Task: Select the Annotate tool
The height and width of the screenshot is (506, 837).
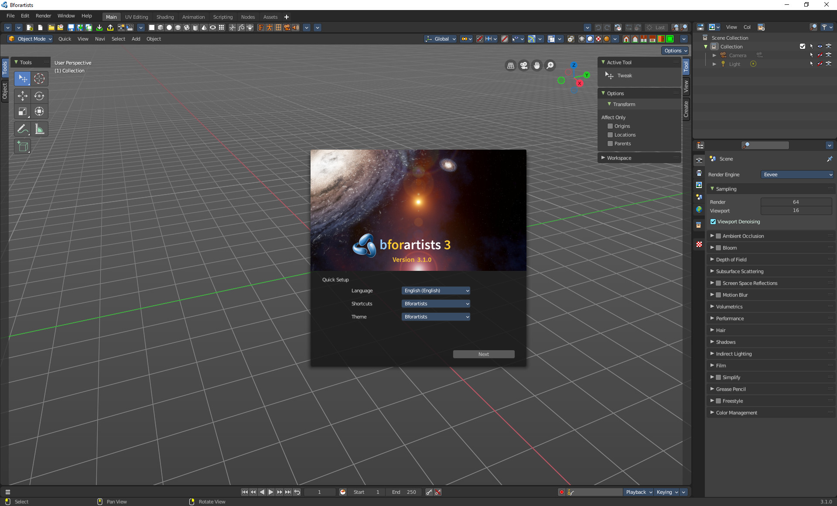Action: point(22,129)
